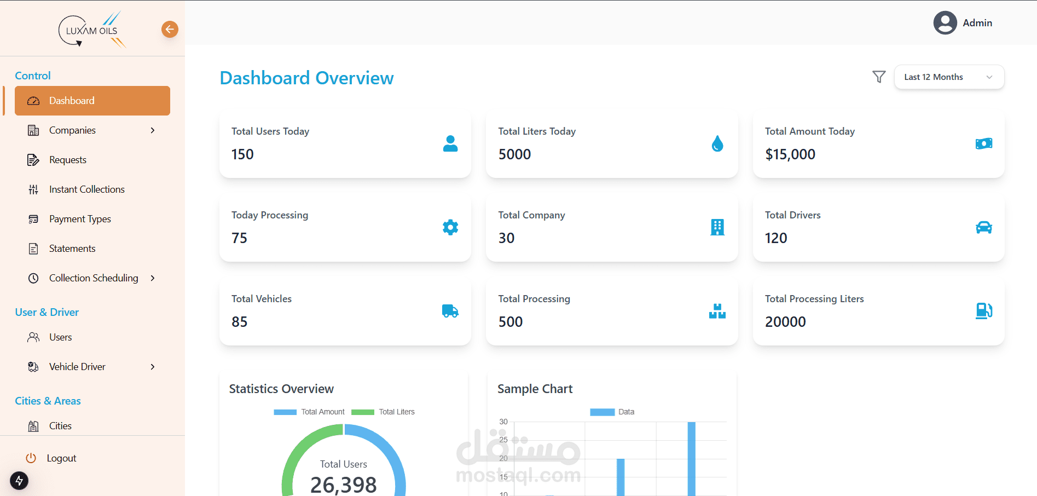Expand the Collection Scheduling submenu chevron

pyautogui.click(x=153, y=278)
